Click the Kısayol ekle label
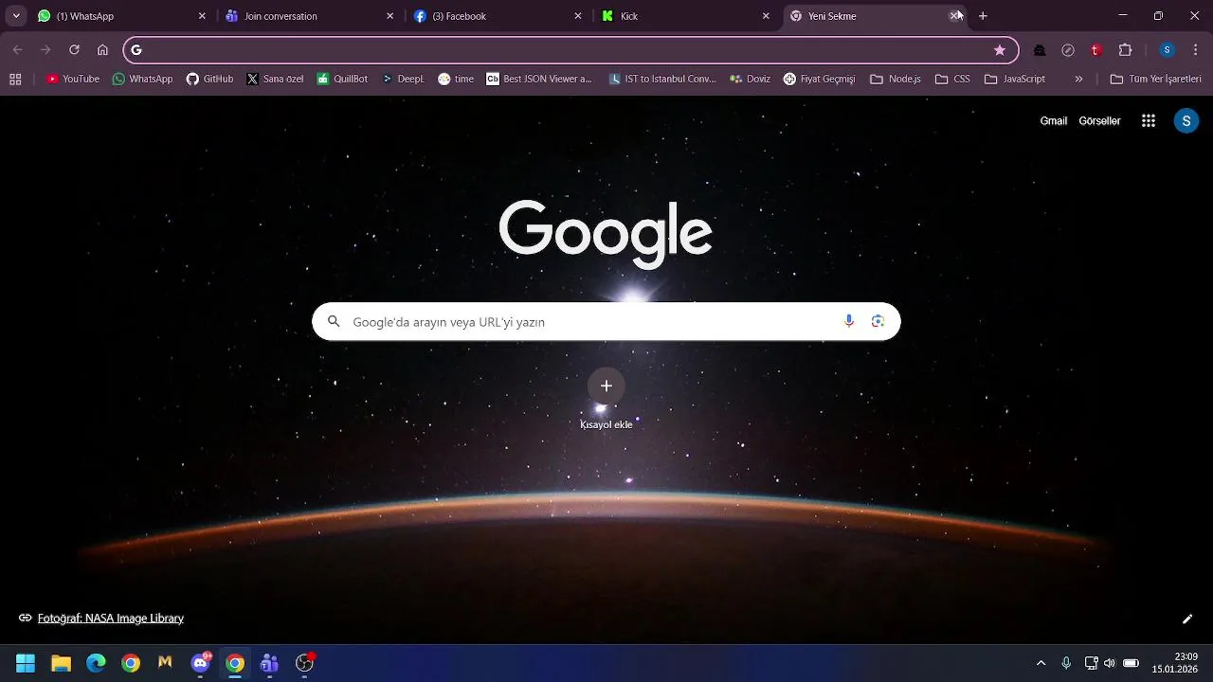The width and height of the screenshot is (1213, 682). [x=606, y=424]
